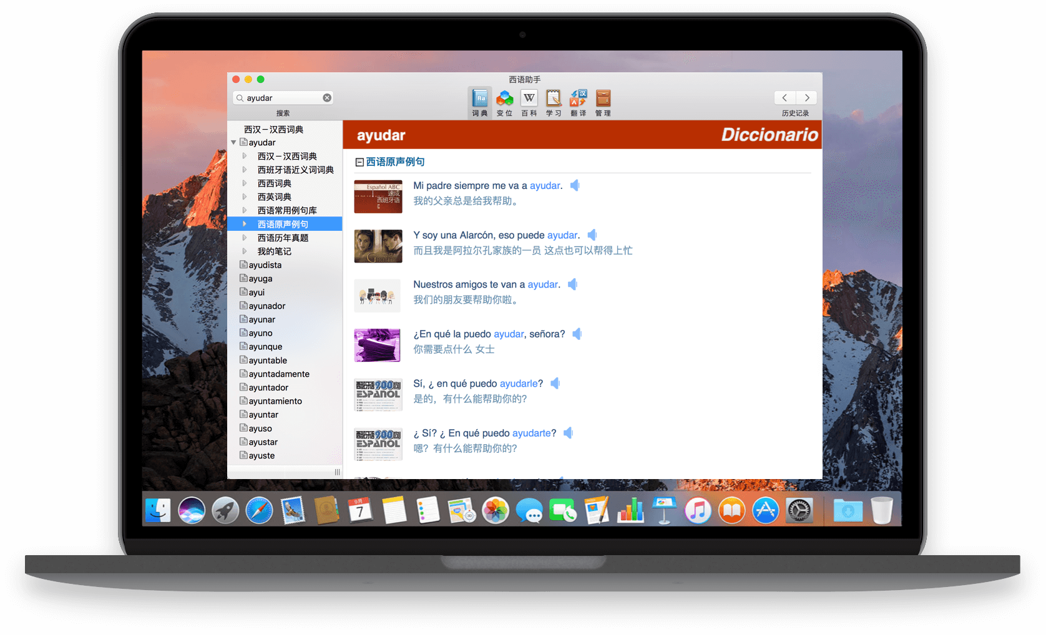Click linked word ayudar in 'Mi padre' sentence
This screenshot has width=1046, height=635.
(545, 185)
